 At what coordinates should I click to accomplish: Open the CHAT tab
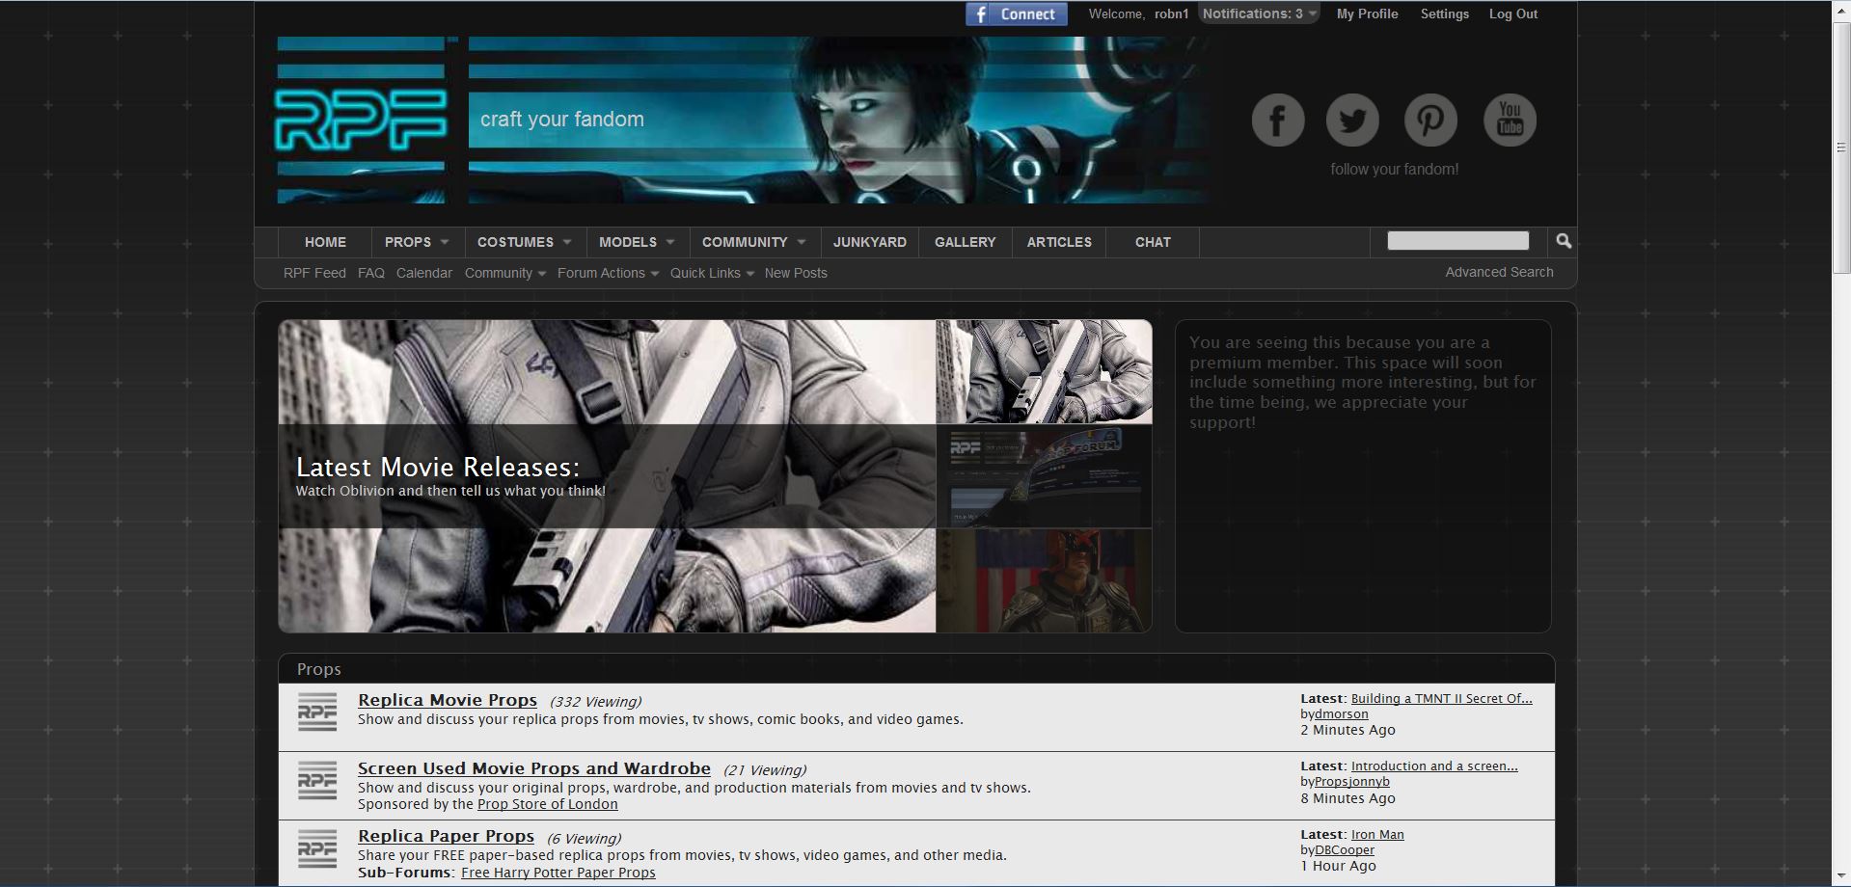(1153, 242)
